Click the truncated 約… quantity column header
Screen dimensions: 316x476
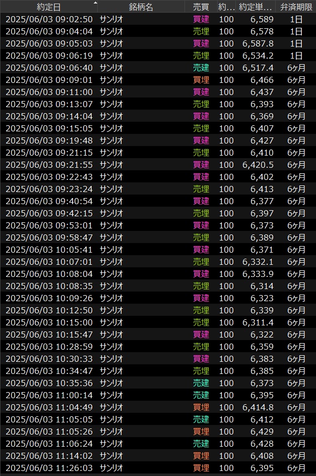(x=226, y=7)
